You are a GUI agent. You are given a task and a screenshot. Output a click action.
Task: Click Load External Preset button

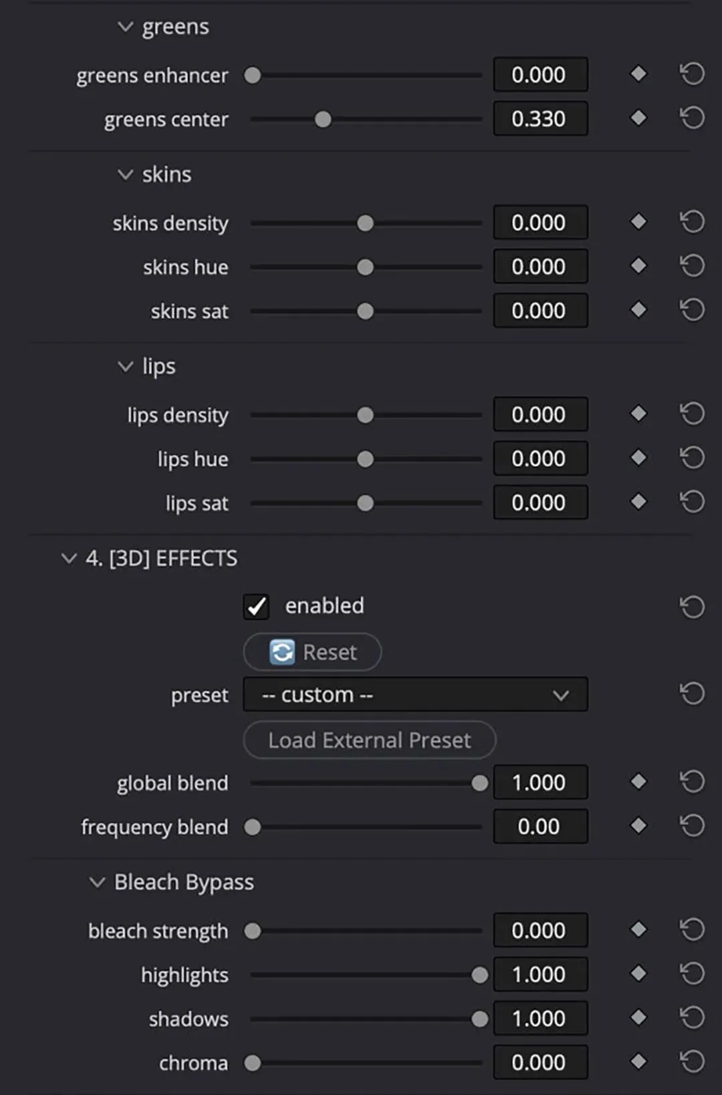(x=369, y=740)
